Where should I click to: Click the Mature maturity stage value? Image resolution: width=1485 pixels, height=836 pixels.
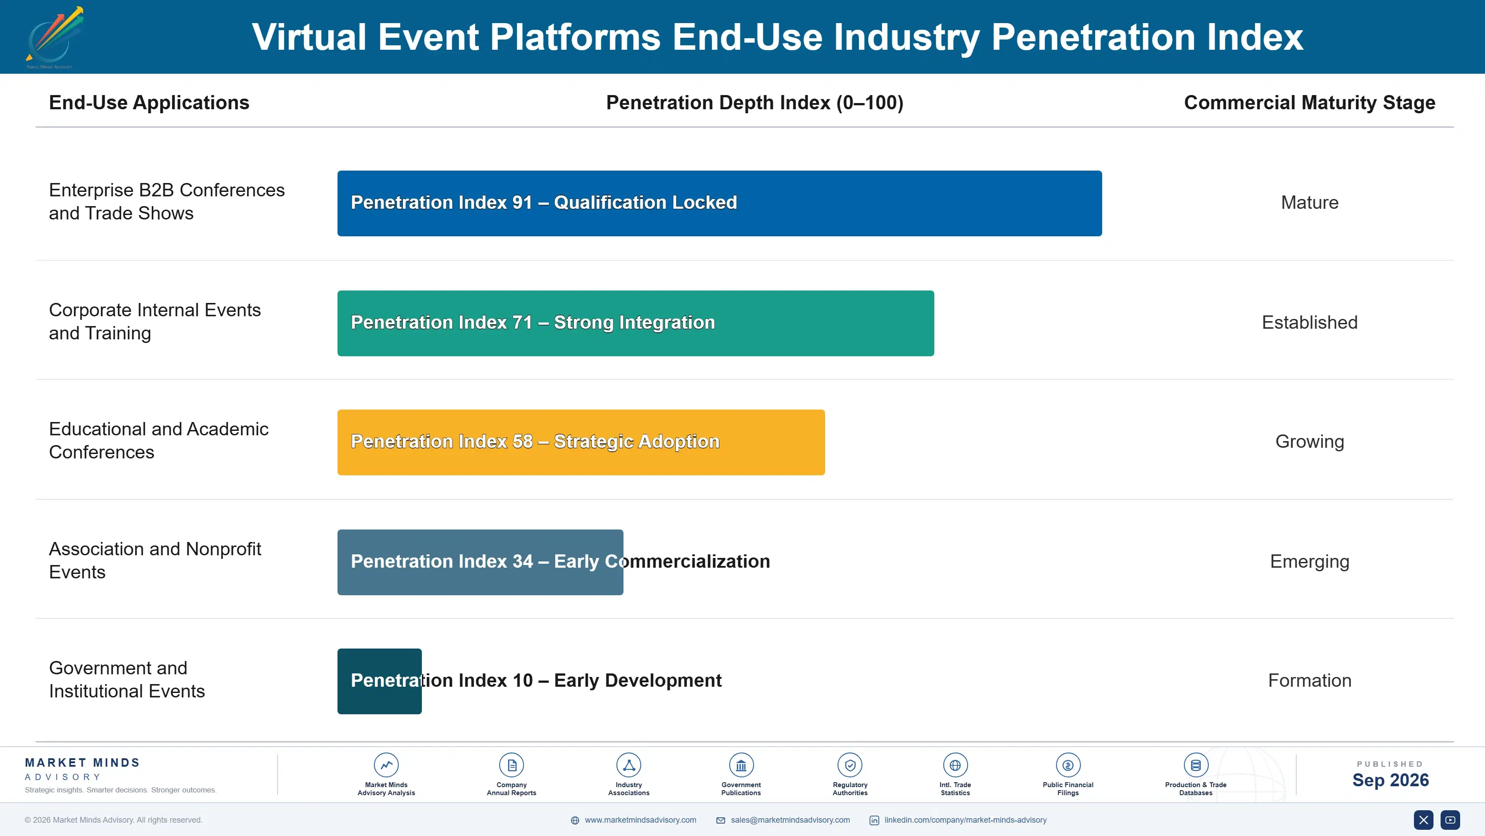pos(1309,203)
